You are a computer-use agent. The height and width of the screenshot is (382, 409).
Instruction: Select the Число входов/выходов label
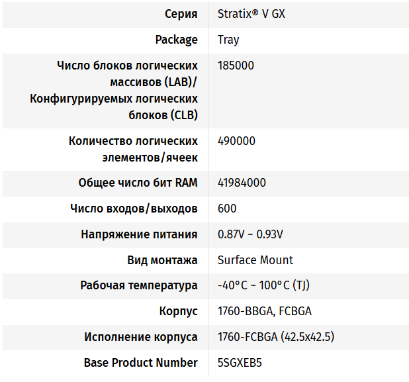[134, 209]
